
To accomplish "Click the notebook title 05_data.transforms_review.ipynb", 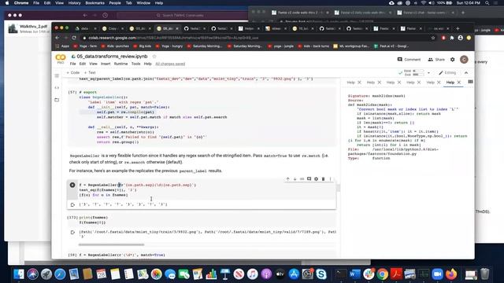I will pyautogui.click(x=112, y=57).
